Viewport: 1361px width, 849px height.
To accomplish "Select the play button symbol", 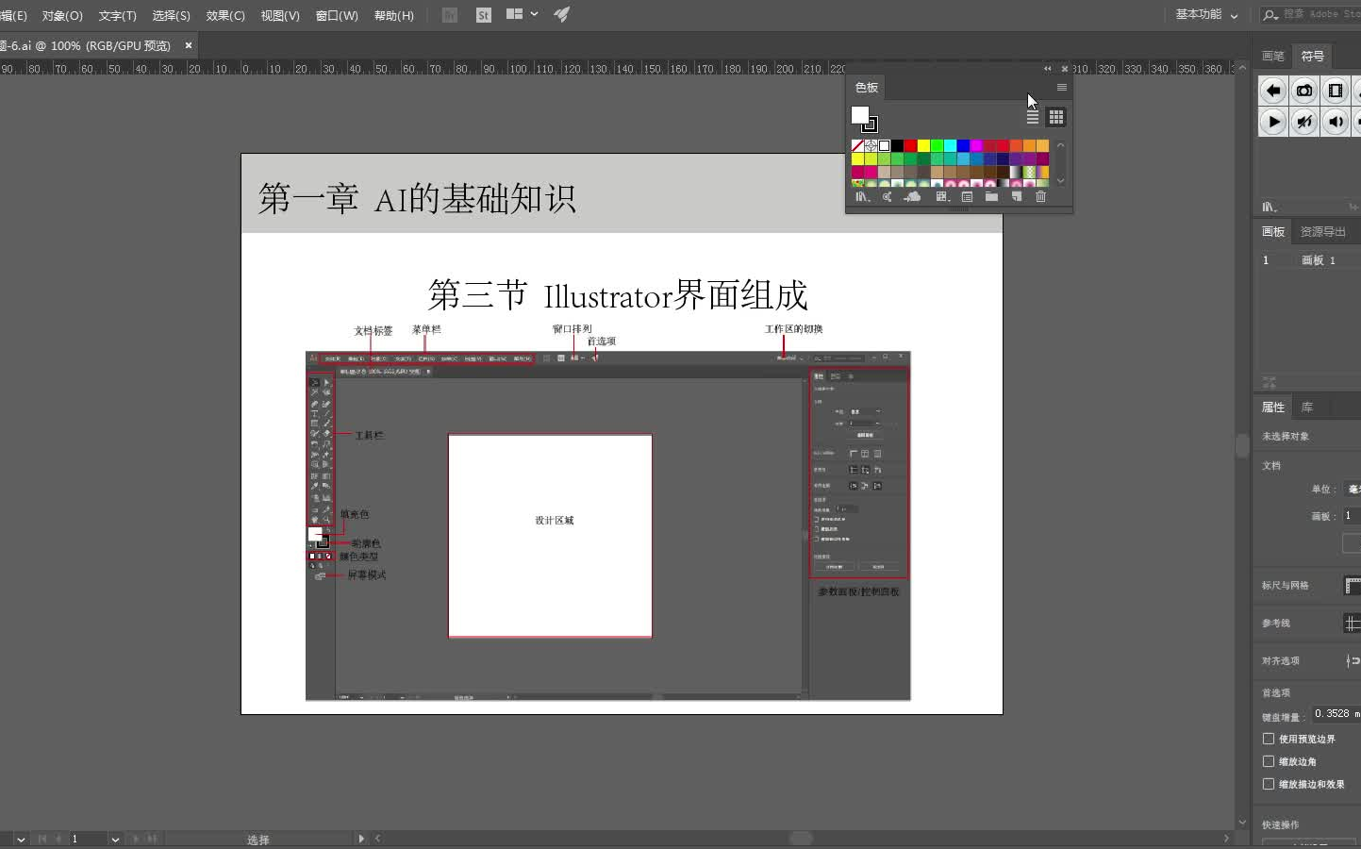I will 1273,122.
